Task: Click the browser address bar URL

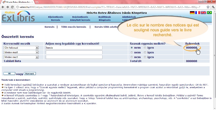Action: (110, 7)
